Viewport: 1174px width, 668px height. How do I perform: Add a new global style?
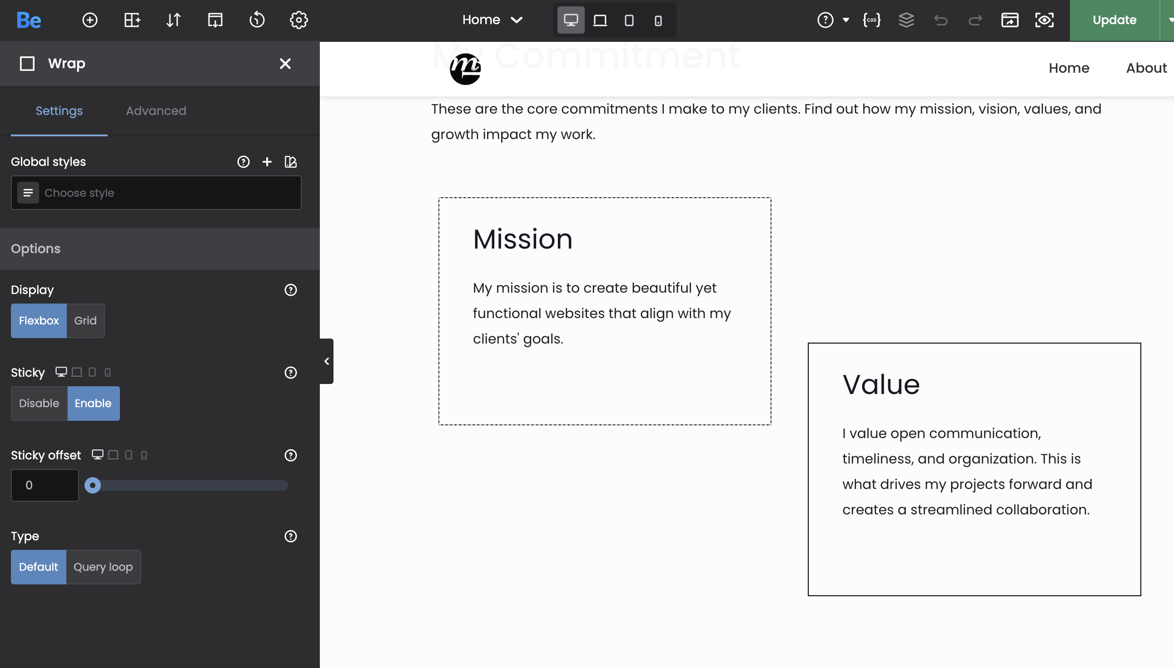267,162
